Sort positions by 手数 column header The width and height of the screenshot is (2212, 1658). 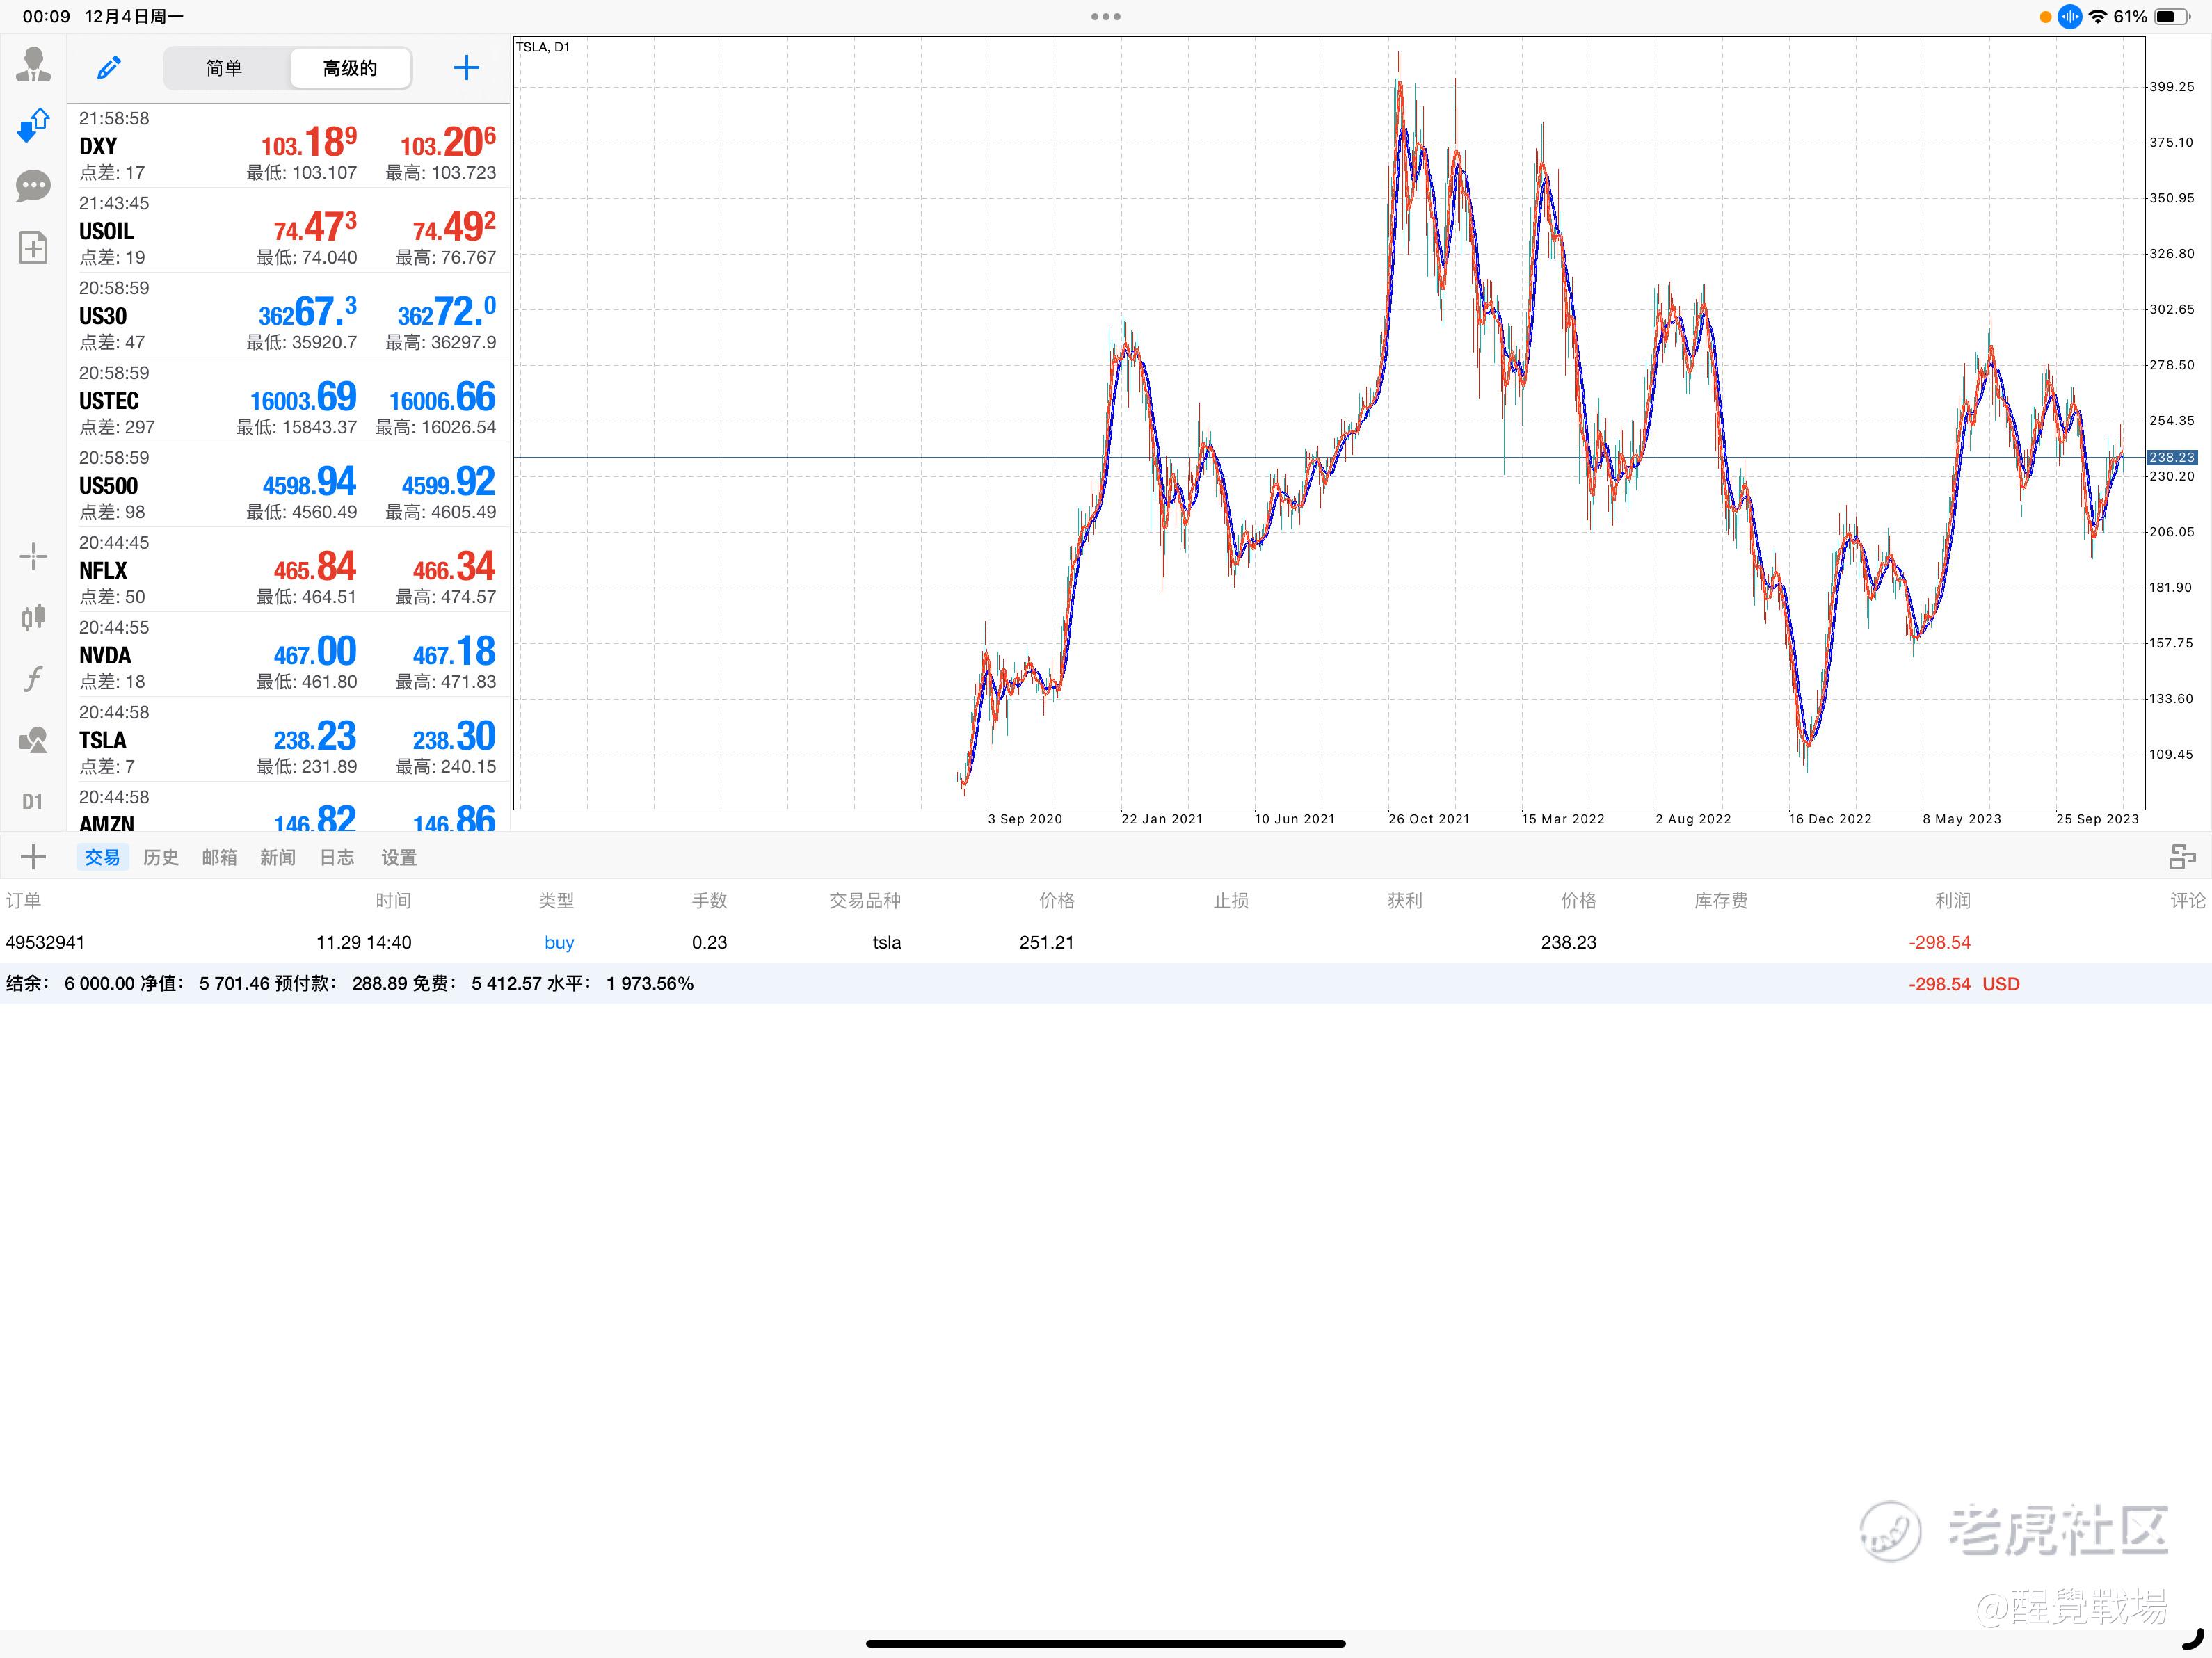pyautogui.click(x=709, y=901)
